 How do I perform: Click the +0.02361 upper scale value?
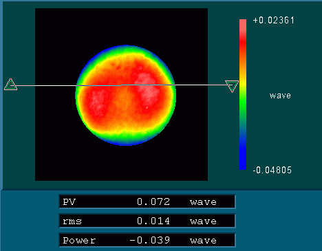273,21
